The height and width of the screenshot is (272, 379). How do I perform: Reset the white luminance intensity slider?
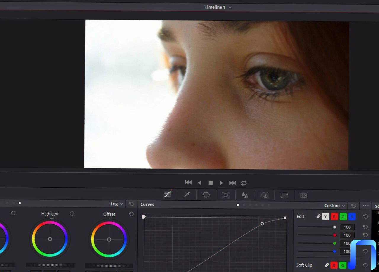366,227
